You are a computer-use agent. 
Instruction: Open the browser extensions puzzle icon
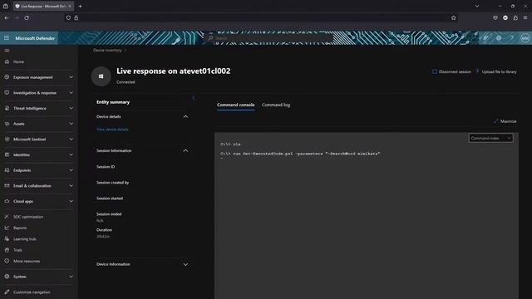point(515,17)
